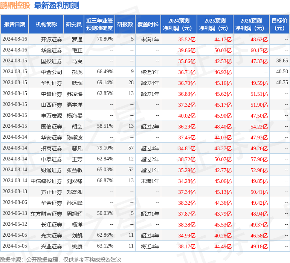Click 2026 profit forecast 60.17亿
Image resolution: width=290 pixels, height=263 pixels.
coord(259,50)
